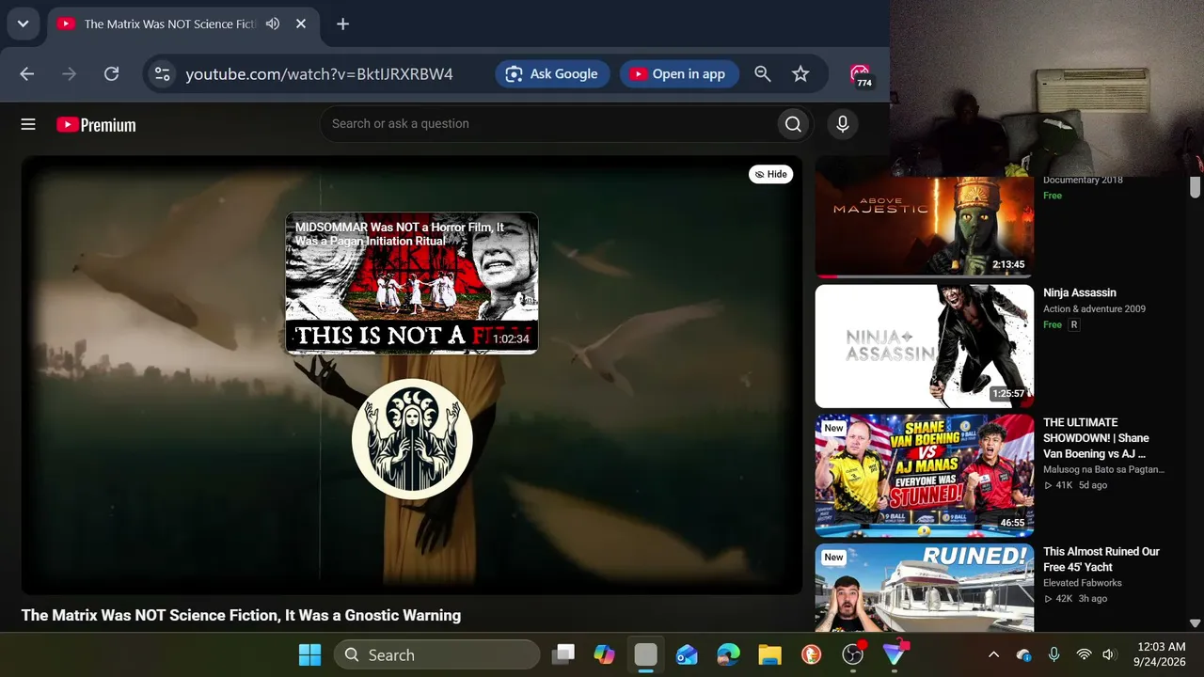Open the Windows Start menu
Viewport: 1204px width, 677px height.
point(309,654)
